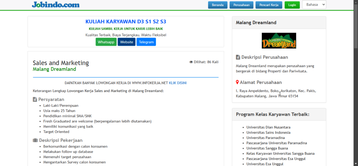This screenshot has height=166, width=358.
Task: Click the eye icon beside Dilihat count
Action: pos(191,62)
